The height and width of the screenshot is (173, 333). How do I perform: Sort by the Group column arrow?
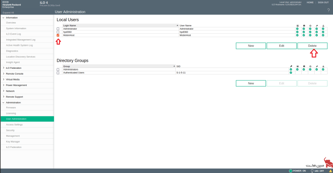point(174,66)
